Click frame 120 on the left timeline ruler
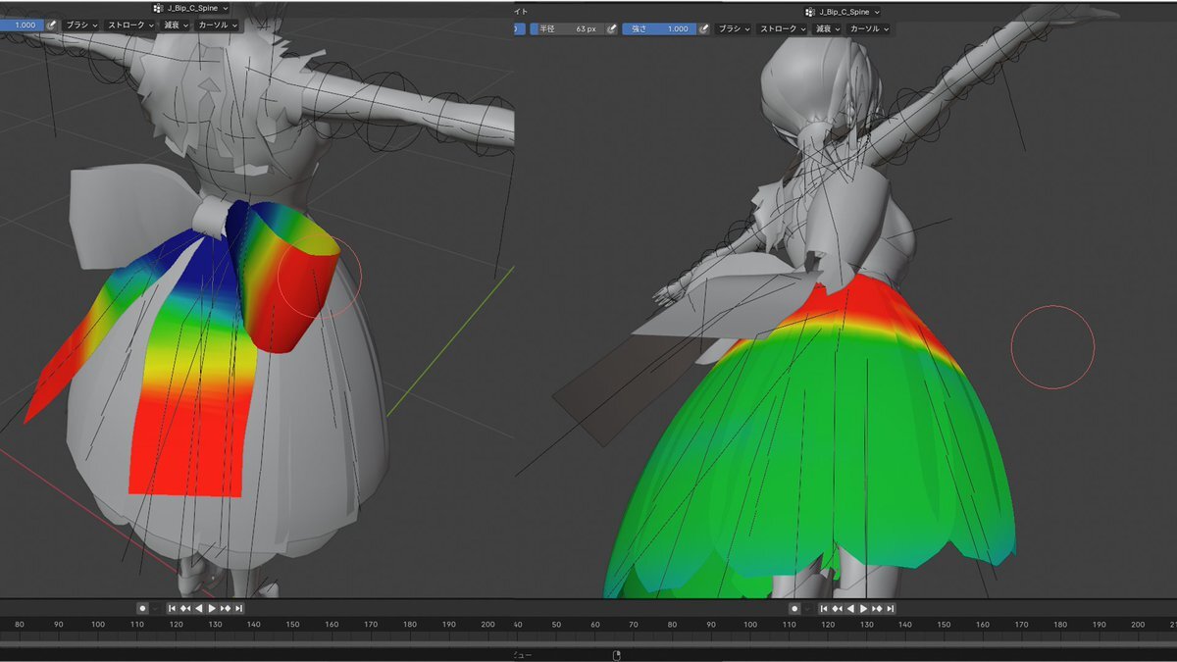The width and height of the screenshot is (1177, 662). [x=176, y=625]
